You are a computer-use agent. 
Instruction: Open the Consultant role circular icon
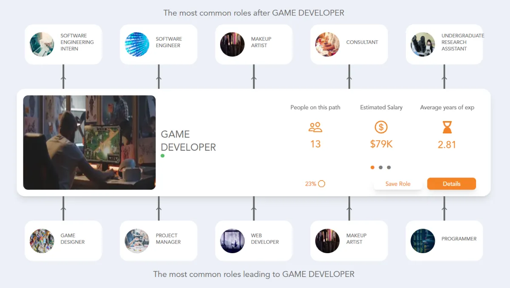click(327, 44)
